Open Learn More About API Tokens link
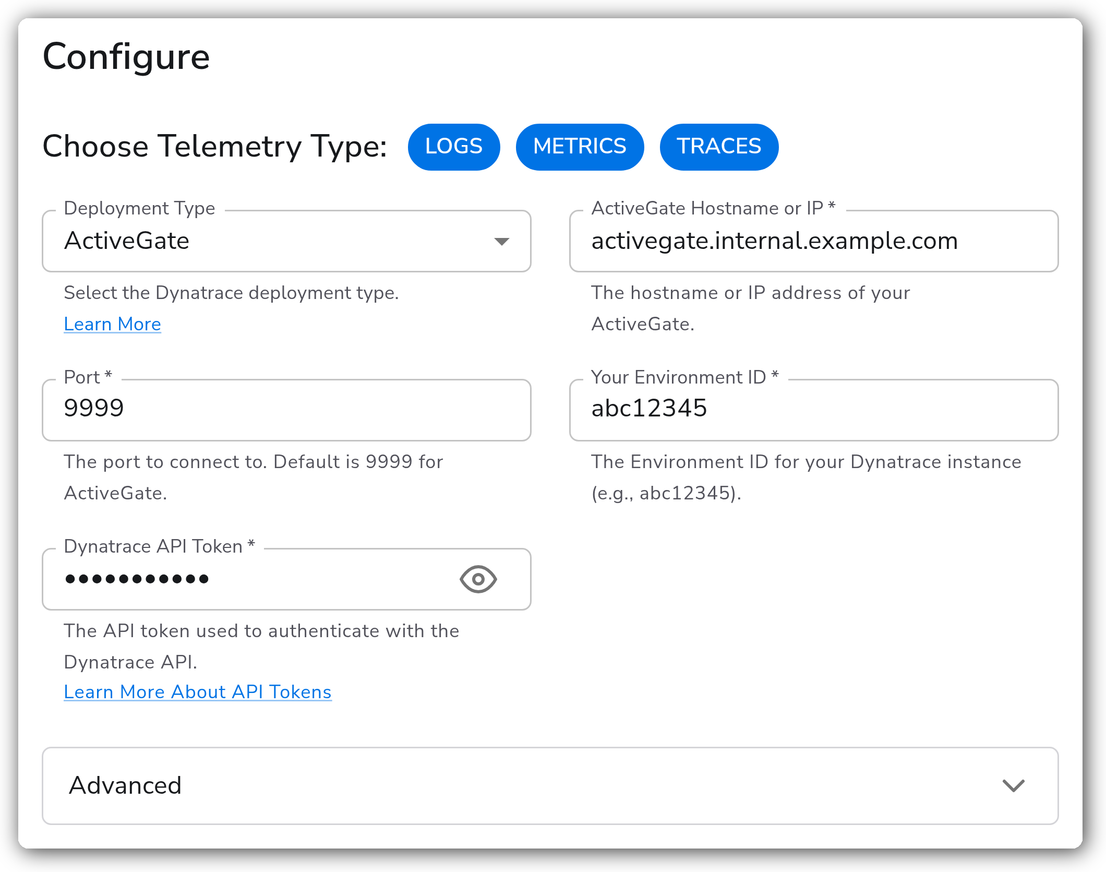This screenshot has width=1106, height=872. (x=198, y=692)
